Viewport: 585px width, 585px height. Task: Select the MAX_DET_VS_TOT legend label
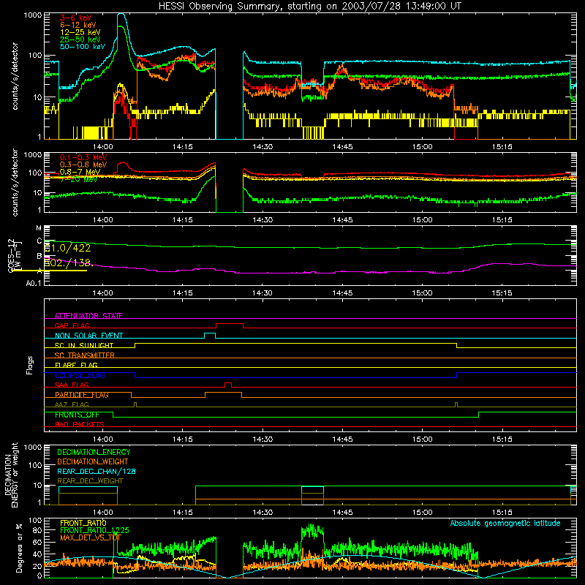(91, 537)
